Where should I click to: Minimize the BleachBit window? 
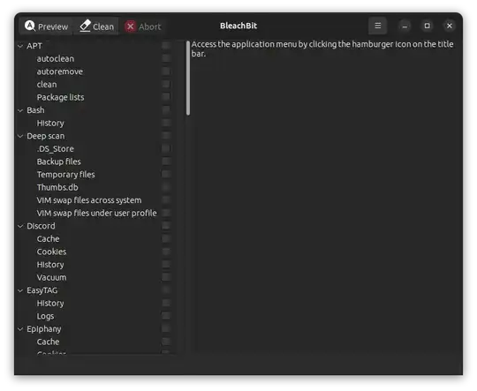[405, 26]
